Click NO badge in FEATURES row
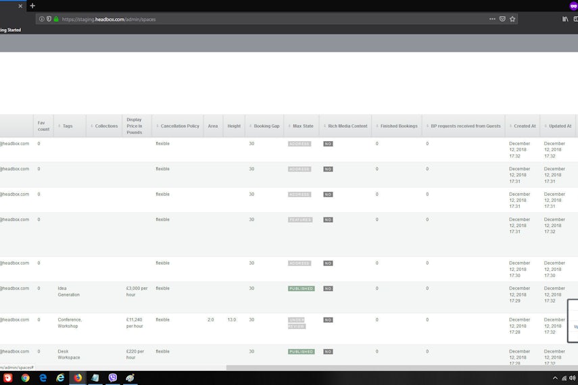The height and width of the screenshot is (385, 578). pos(328,220)
